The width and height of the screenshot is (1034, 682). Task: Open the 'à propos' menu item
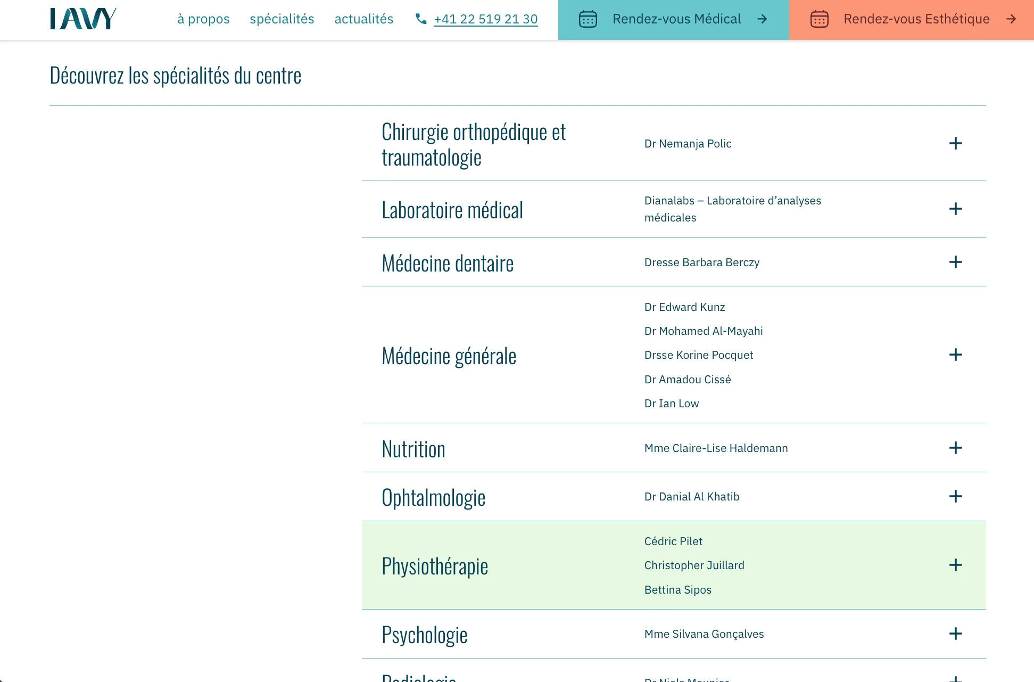pyautogui.click(x=203, y=19)
